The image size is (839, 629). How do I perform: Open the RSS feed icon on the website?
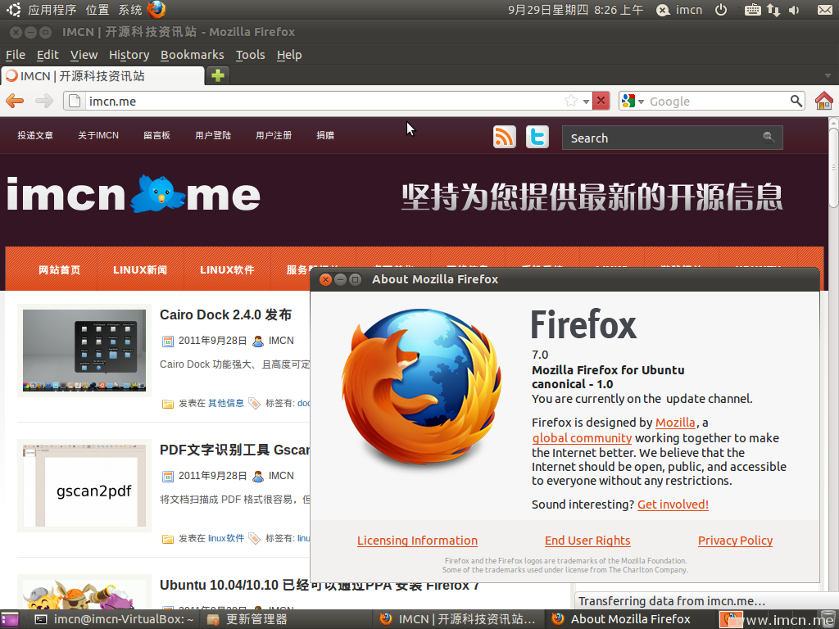505,137
